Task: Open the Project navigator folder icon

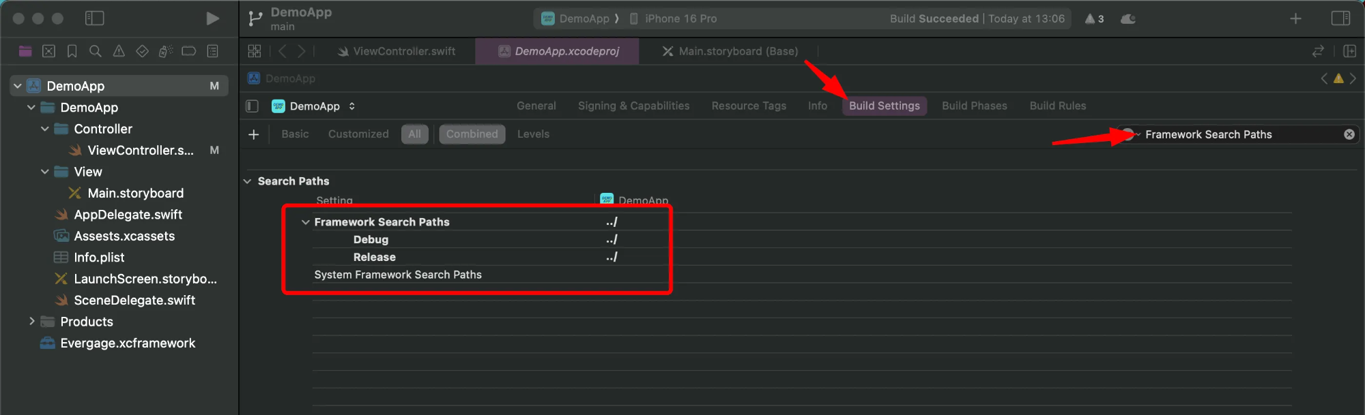Action: coord(25,51)
